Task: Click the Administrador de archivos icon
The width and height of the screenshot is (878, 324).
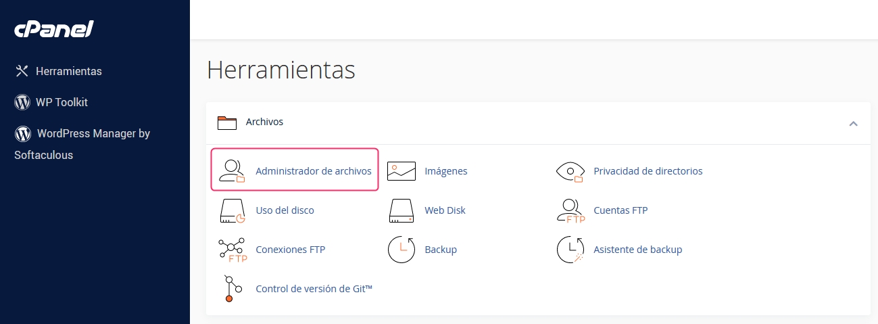Action: (x=232, y=172)
